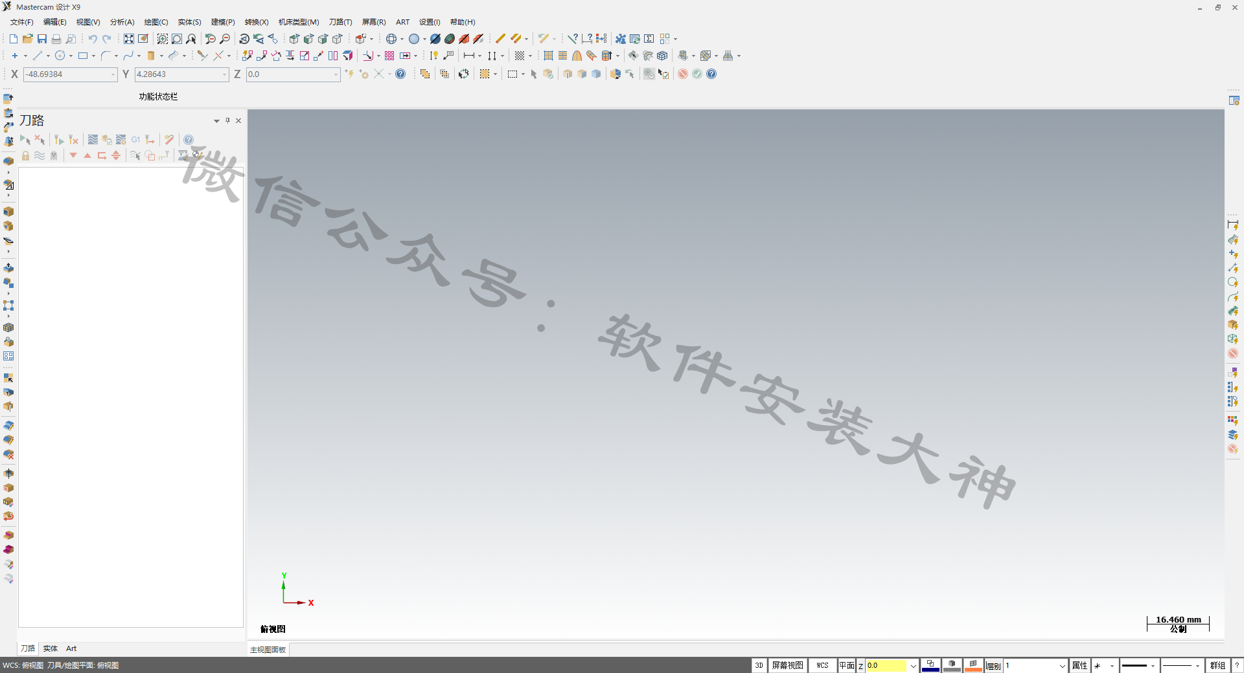1244x673 pixels.
Task: Click the 属性 button in status bar
Action: click(x=1079, y=665)
